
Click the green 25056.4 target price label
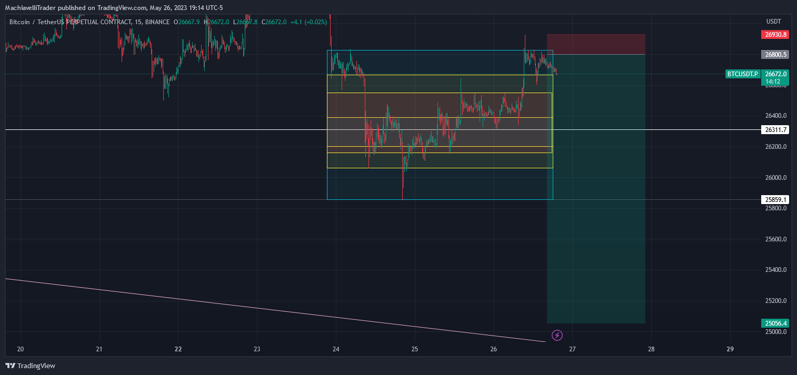coord(775,323)
